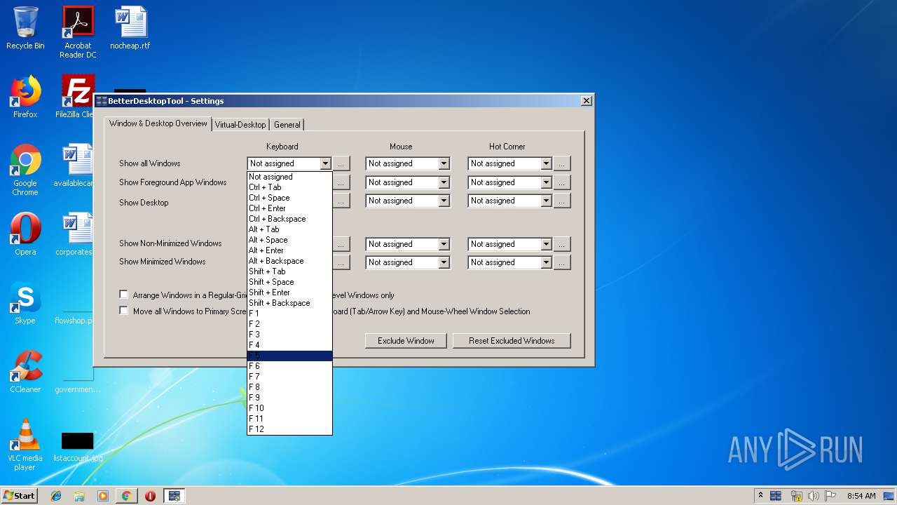Open Show Desktop Mouse dropdown
The width and height of the screenshot is (897, 505).
(x=444, y=201)
